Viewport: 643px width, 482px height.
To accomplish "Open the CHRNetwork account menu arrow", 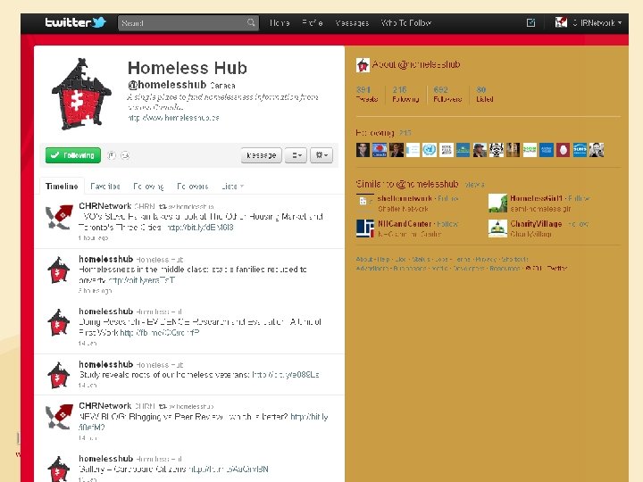I will click(620, 23).
